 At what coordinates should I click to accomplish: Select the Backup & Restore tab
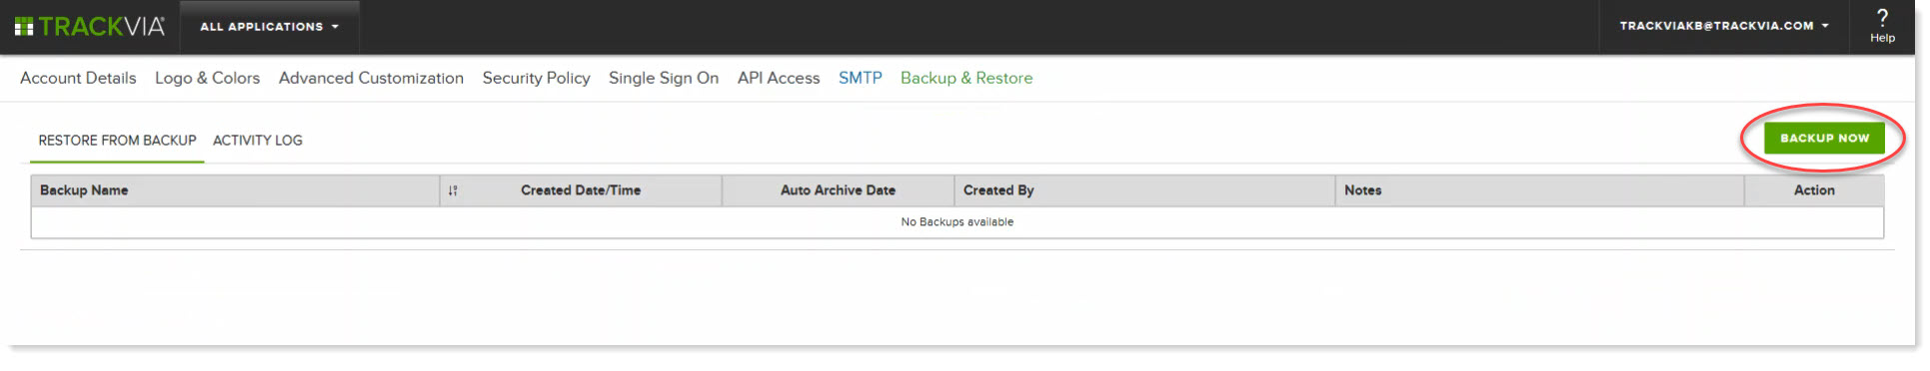(x=966, y=78)
